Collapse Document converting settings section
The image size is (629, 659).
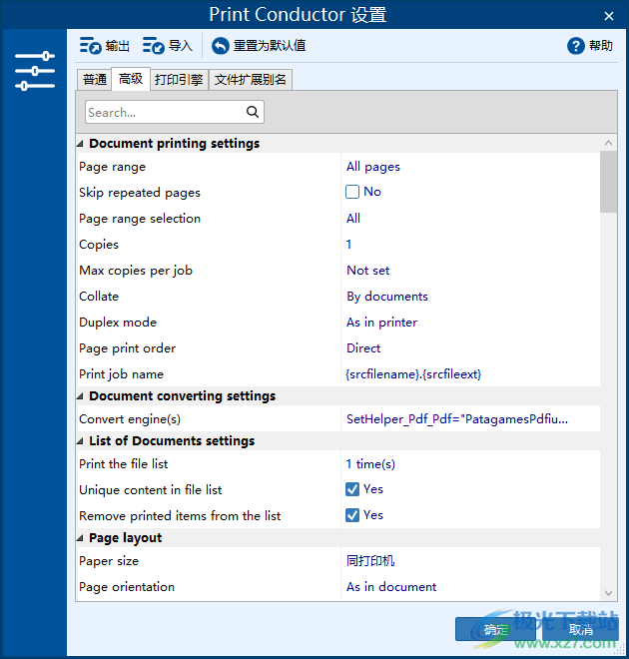(x=80, y=396)
